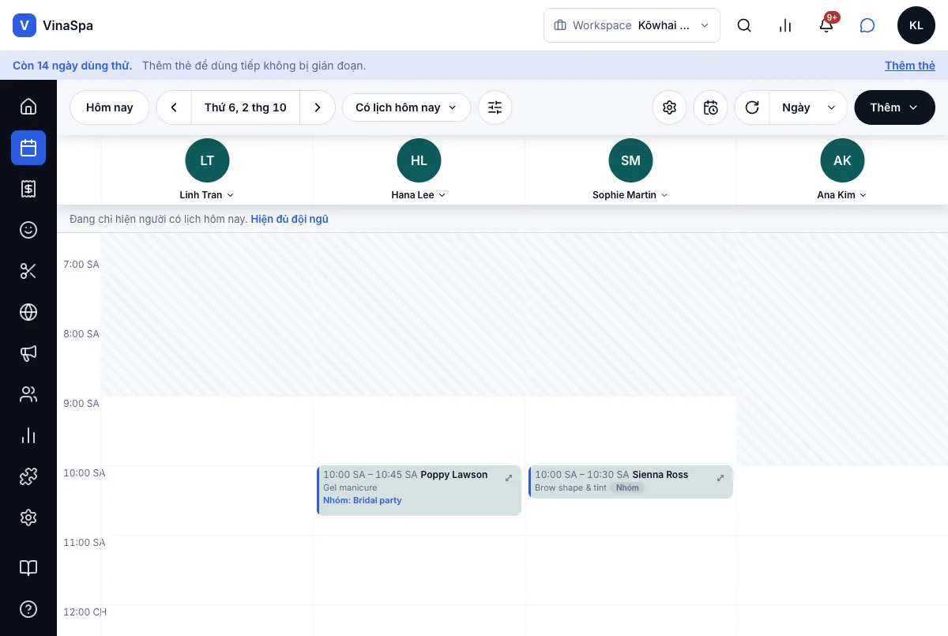Click the 'Nhóm: Bridal party' label
Viewport: 948px width, 636px height.
363,500
